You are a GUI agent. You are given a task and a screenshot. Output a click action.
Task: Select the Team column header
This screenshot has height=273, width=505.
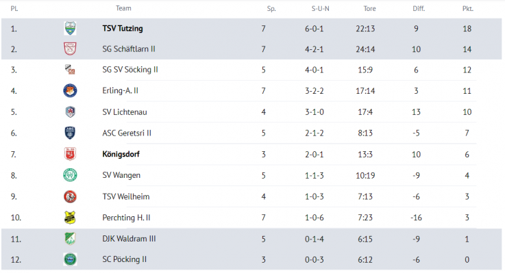(123, 8)
